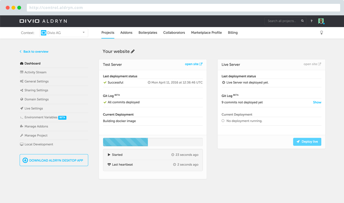Click the Started play arrow icon
Viewport: 344px width, 203px height.
coord(109,155)
